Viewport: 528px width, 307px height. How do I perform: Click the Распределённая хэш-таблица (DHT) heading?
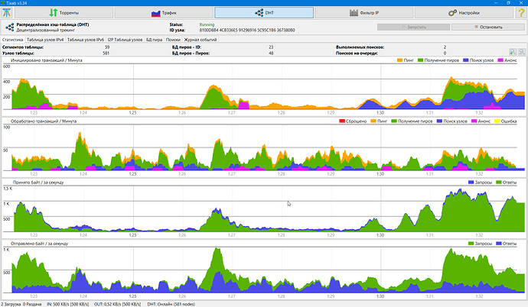[x=53, y=24]
